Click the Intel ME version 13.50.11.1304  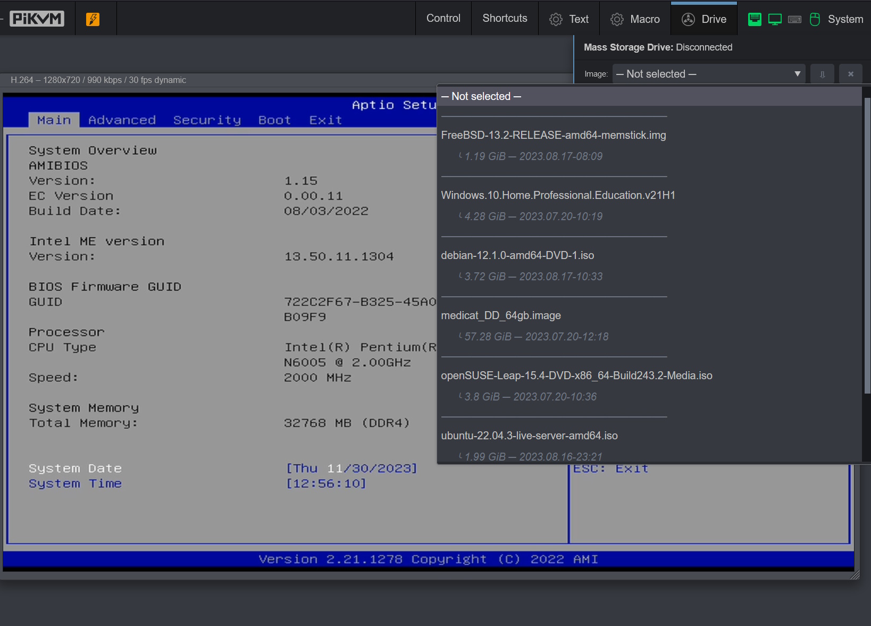tap(339, 256)
